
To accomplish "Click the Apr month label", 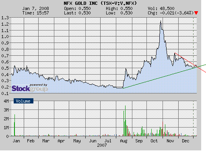I will pyautogui.click(x=61, y=141).
